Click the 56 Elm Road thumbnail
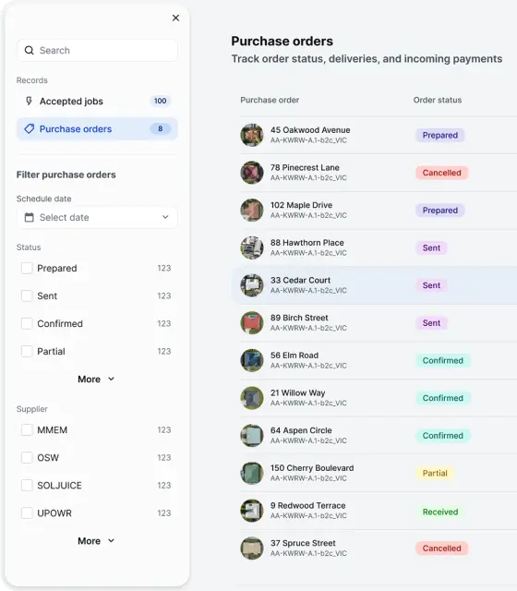Viewport: 517px width, 591px height. tap(252, 360)
